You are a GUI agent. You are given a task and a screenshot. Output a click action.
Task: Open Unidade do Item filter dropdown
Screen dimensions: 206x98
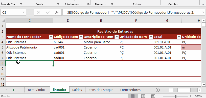[x=151, y=37]
